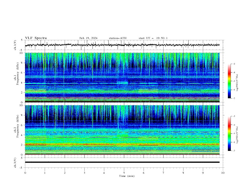Click the ch.2 spectrogram color bar
This screenshot has width=251, height=194.
(229, 133)
